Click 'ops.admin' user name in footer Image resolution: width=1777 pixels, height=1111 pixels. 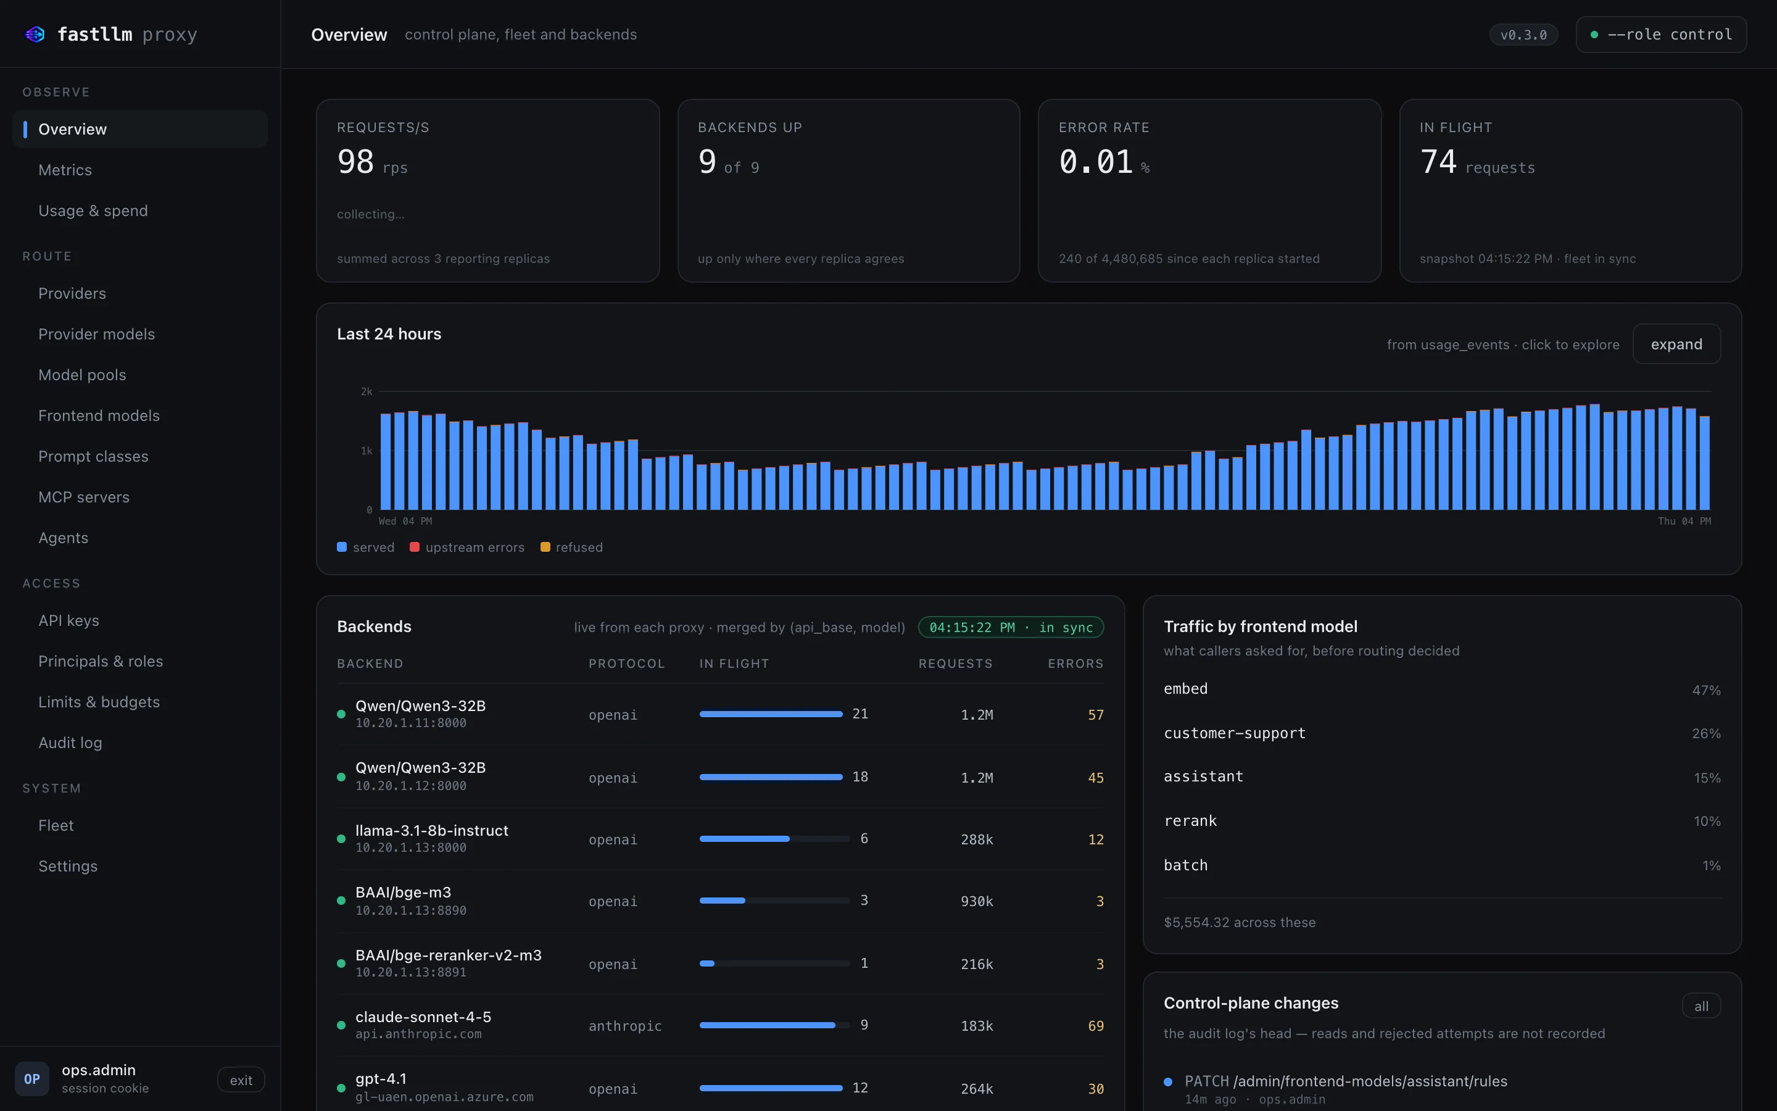(x=98, y=1070)
